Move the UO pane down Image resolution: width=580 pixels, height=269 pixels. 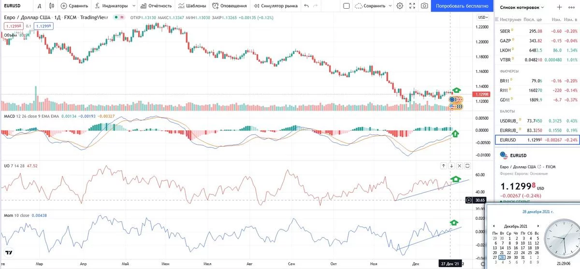pos(451,166)
